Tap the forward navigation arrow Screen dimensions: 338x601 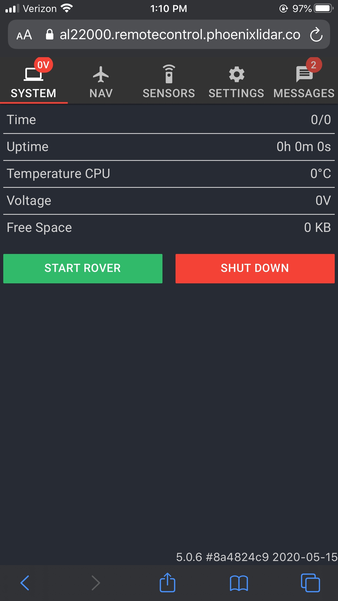[96, 583]
